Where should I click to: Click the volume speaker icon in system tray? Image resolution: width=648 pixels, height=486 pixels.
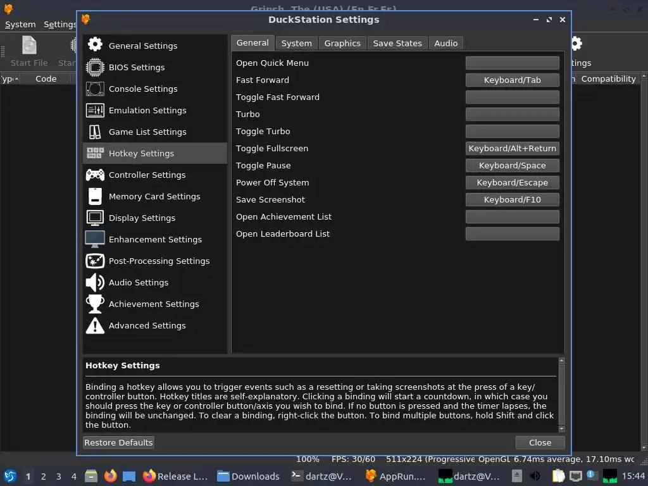pyautogui.click(x=535, y=476)
